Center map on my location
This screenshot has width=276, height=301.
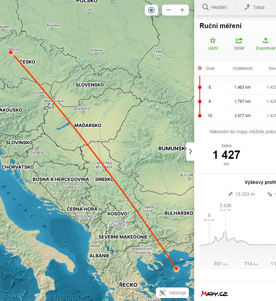pyautogui.click(x=151, y=10)
